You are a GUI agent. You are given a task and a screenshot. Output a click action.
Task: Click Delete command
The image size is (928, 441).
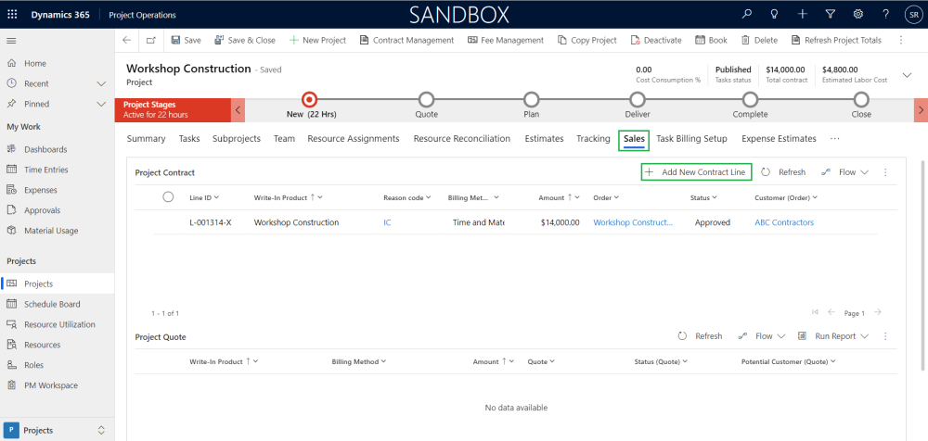(759, 40)
